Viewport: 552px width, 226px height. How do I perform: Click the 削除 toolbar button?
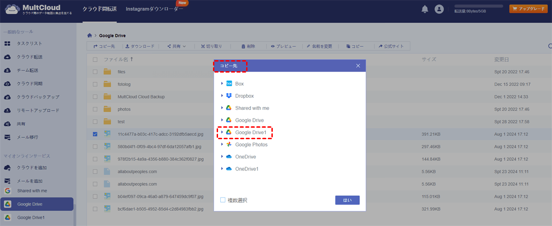248,46
